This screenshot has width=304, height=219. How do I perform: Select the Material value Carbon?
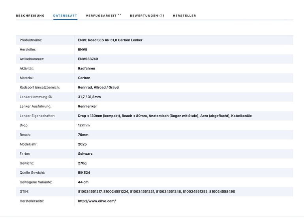84,78
